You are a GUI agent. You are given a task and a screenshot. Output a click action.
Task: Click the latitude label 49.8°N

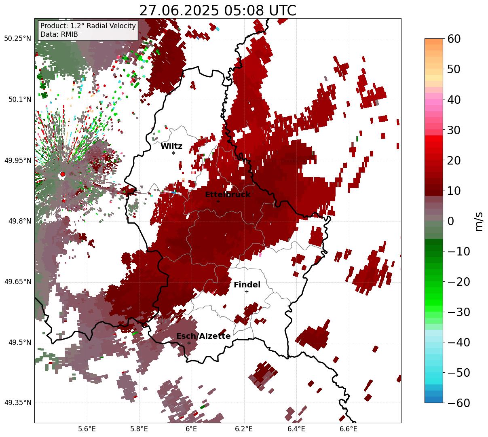pos(19,221)
